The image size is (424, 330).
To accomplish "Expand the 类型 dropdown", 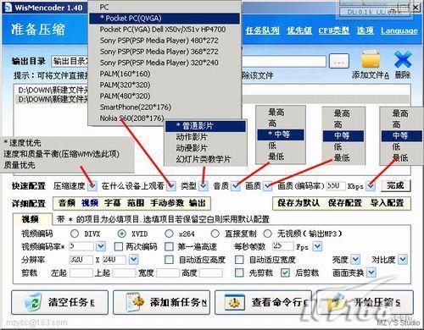I will pyautogui.click(x=204, y=186).
